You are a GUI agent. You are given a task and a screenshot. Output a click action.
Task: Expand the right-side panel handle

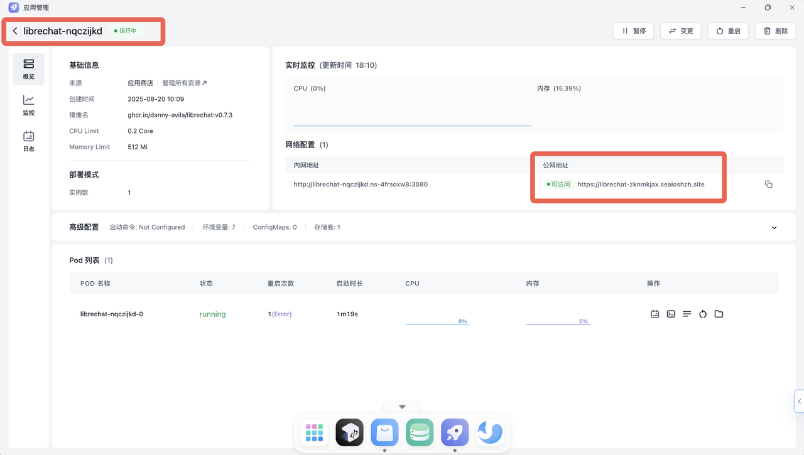click(x=799, y=401)
